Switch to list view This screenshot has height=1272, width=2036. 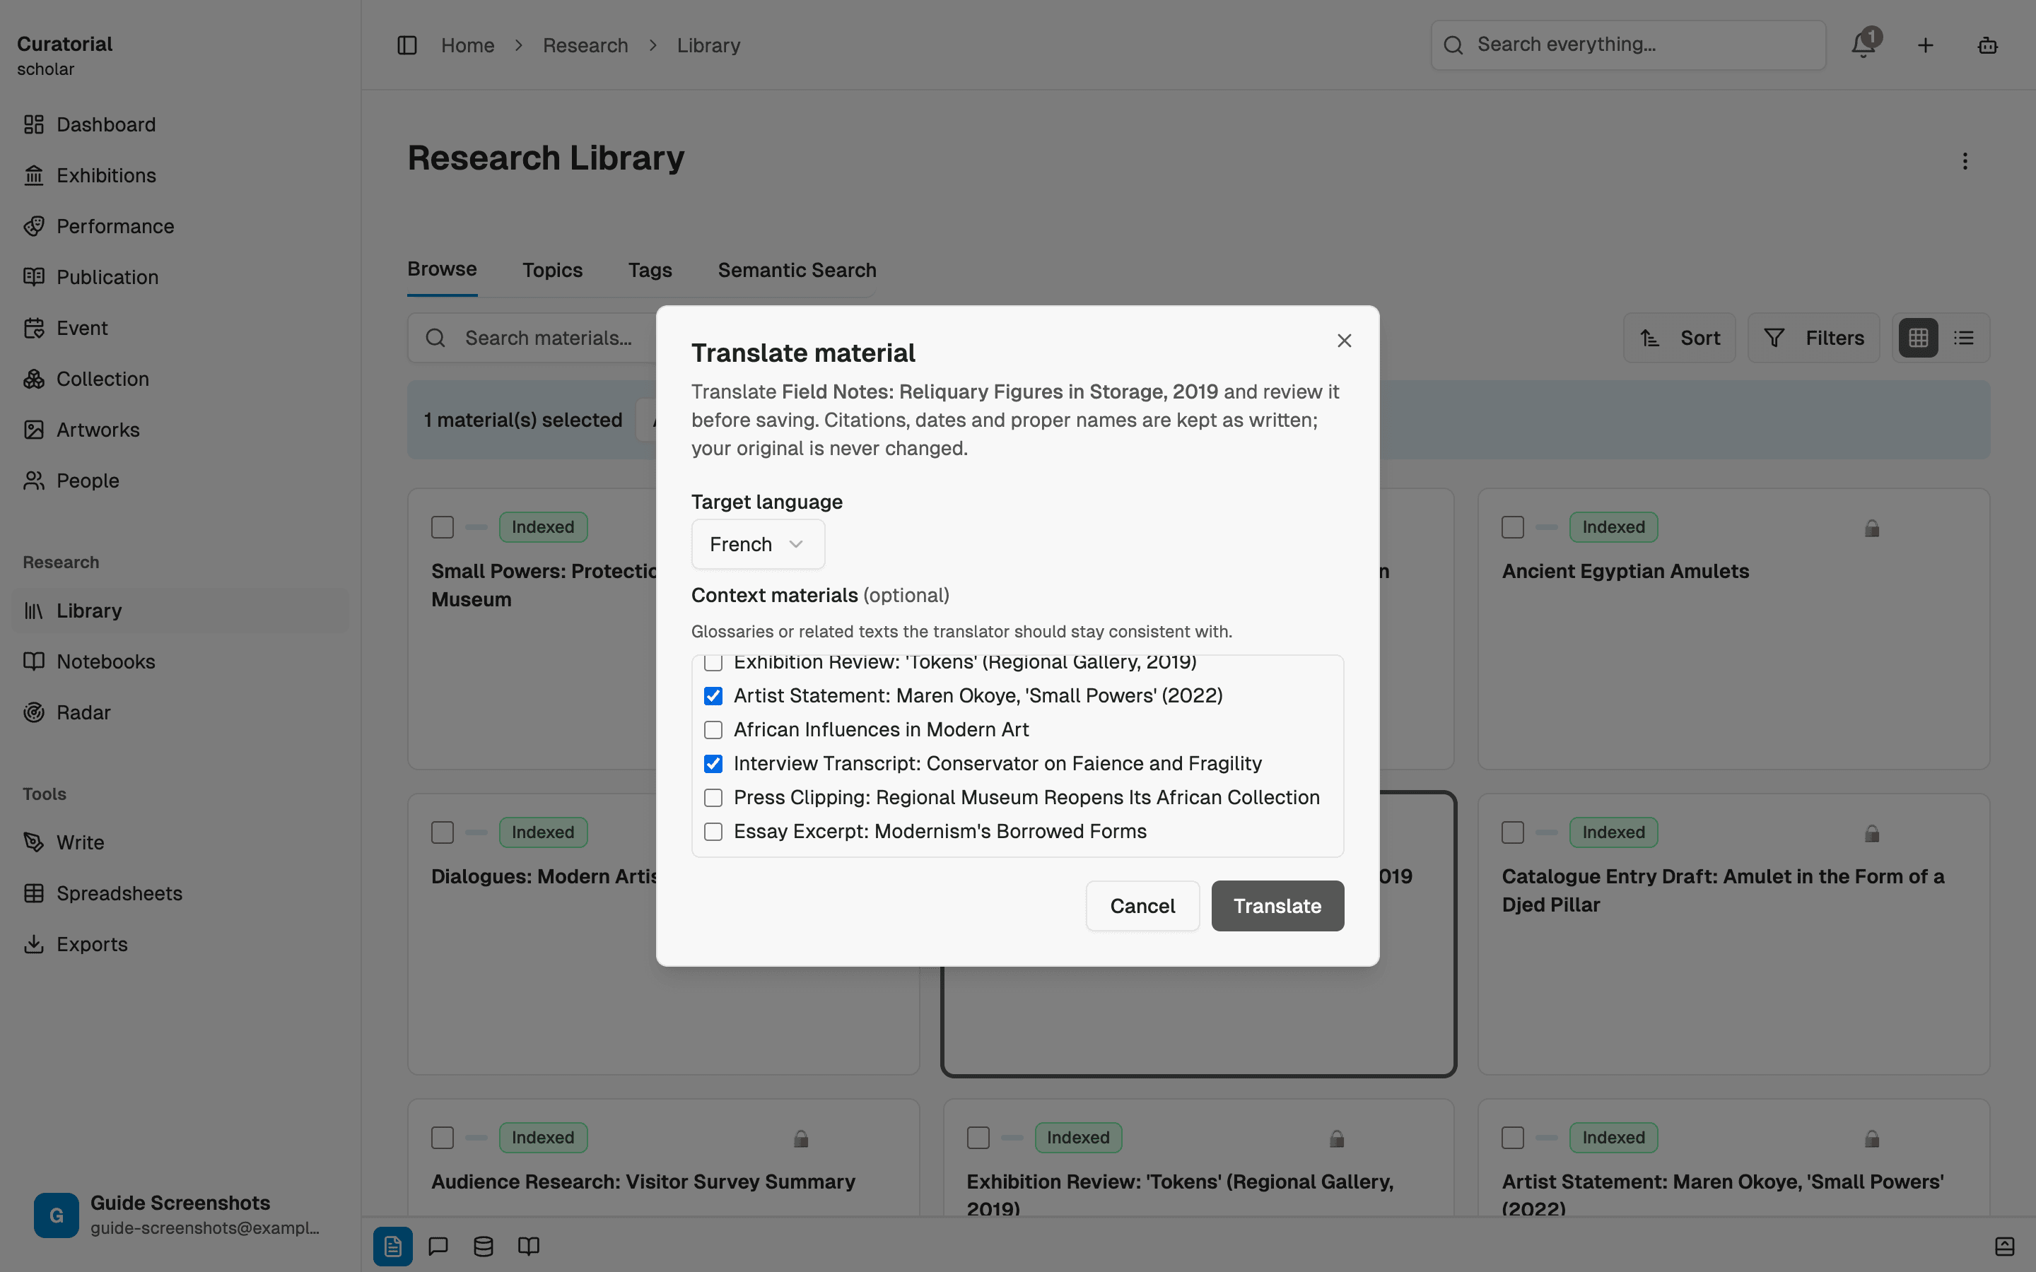click(x=1964, y=338)
